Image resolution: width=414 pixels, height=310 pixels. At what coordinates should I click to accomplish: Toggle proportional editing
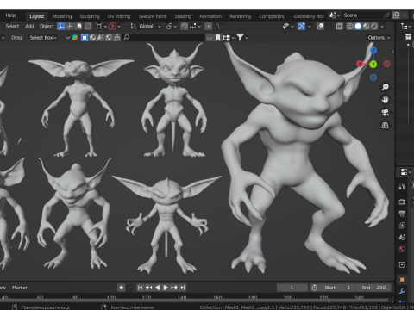208,27
